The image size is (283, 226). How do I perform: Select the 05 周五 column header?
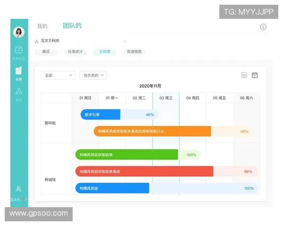(219, 98)
